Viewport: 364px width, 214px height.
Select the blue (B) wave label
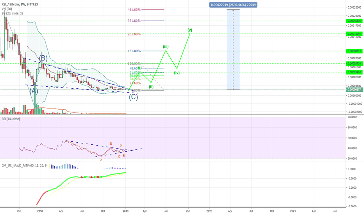click(x=43, y=58)
